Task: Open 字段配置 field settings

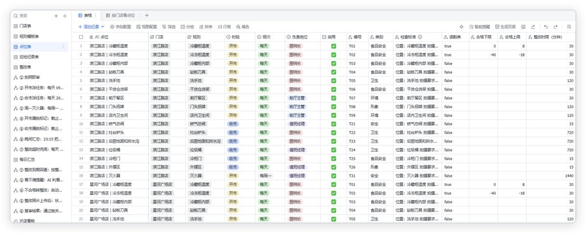Action: coord(121,27)
